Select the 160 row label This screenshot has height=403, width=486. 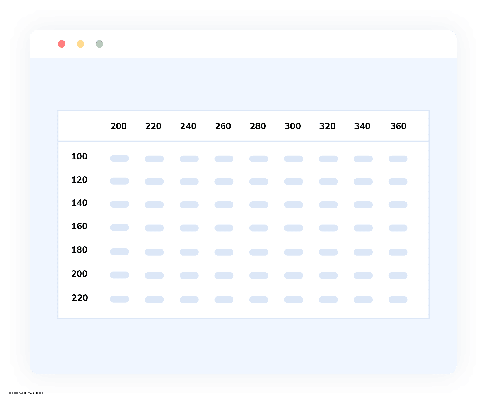pos(79,226)
